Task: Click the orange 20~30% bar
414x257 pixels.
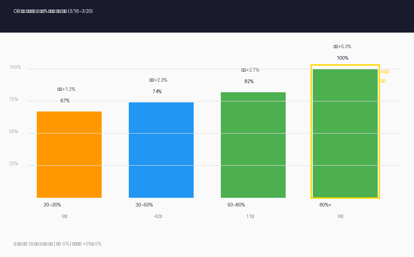Action: 69,155
